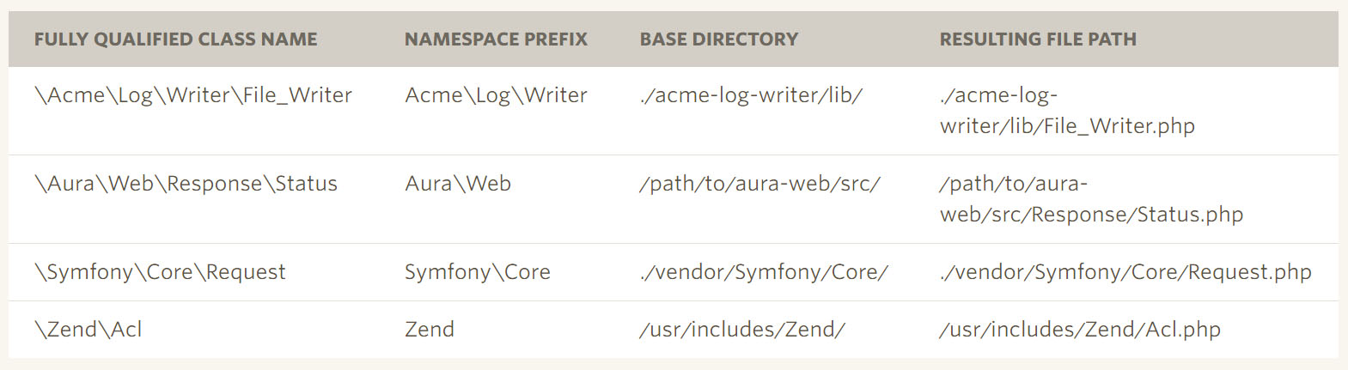Click the Base Directory column header
Viewport: 1348px width, 370px height.
(718, 39)
